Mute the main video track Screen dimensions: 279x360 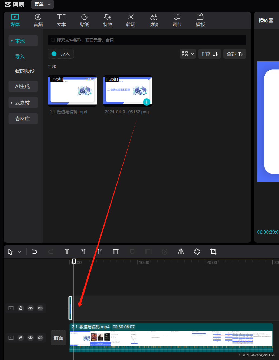click(40, 338)
